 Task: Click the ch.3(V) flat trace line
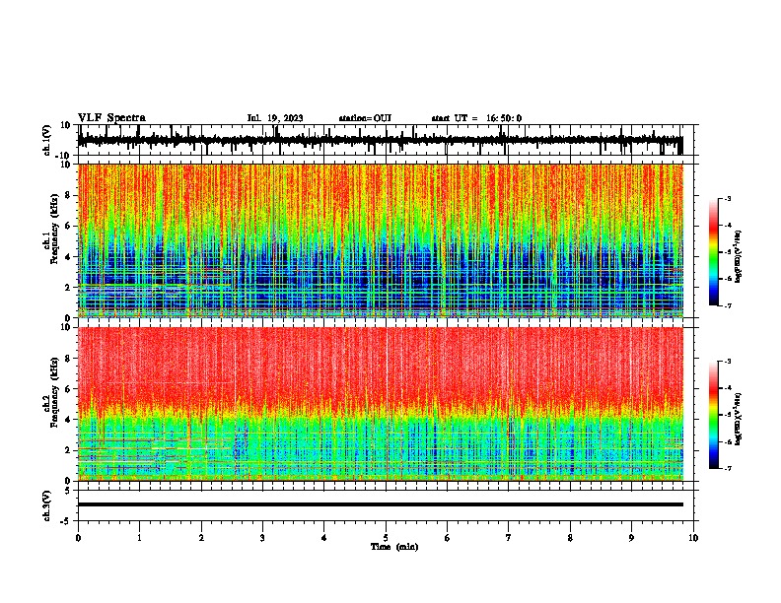tap(381, 504)
